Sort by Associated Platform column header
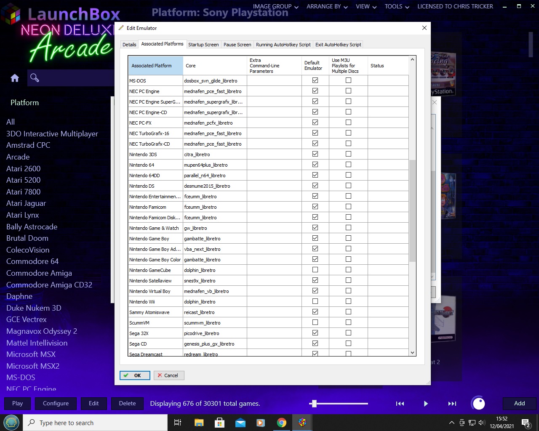Screen dimensions: 539x431 (155, 66)
